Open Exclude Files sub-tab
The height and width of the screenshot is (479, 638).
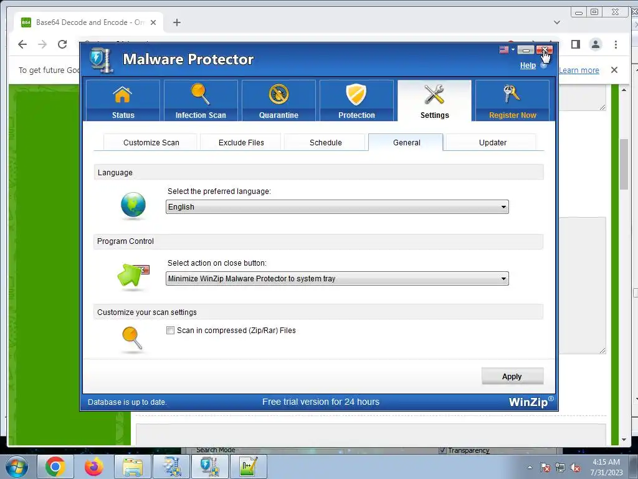(x=241, y=142)
